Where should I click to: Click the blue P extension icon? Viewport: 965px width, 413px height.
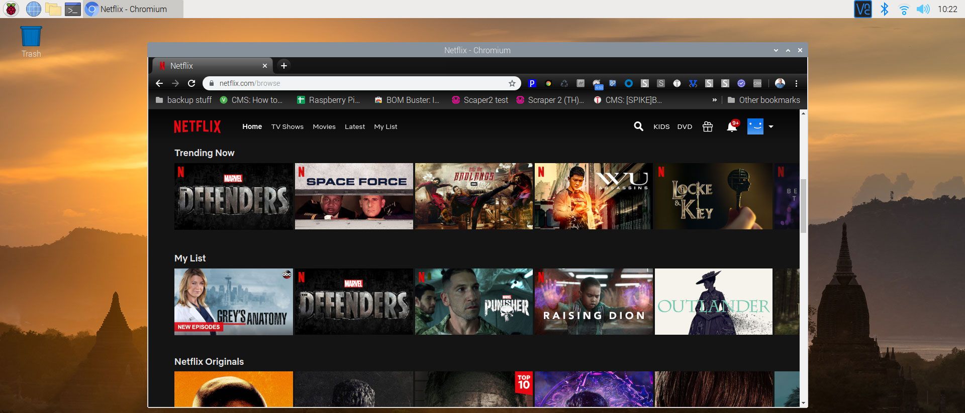coord(532,83)
